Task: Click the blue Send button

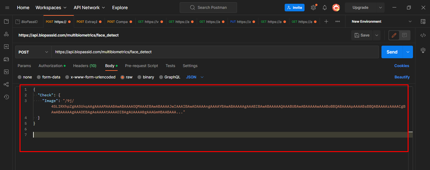Action: (392, 52)
